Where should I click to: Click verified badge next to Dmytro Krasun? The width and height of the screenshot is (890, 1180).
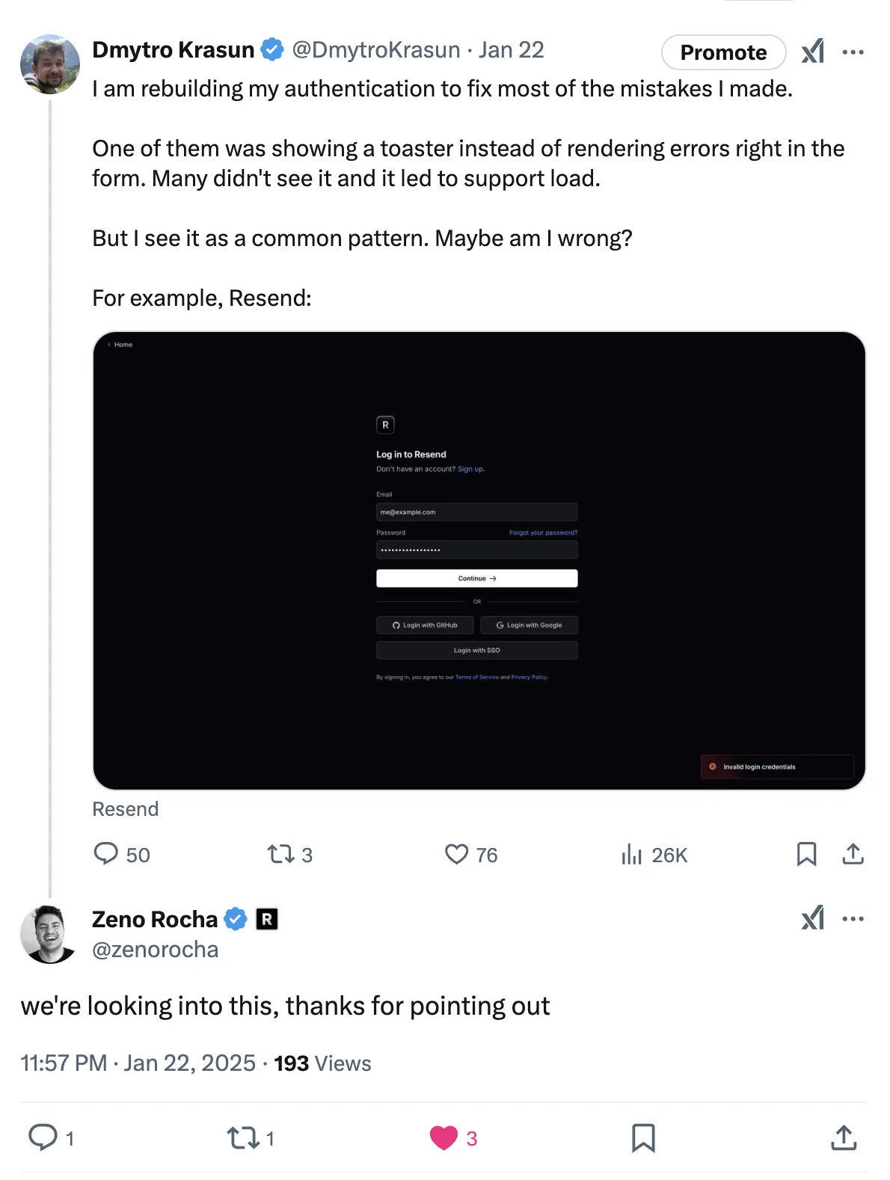pos(272,49)
